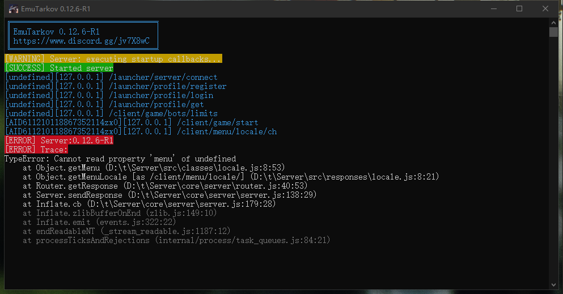
Task: Close the EmuTarkov console window
Action: point(545,8)
